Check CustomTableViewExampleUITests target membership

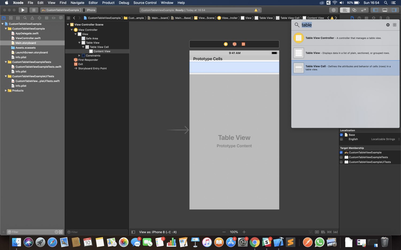tap(341, 162)
